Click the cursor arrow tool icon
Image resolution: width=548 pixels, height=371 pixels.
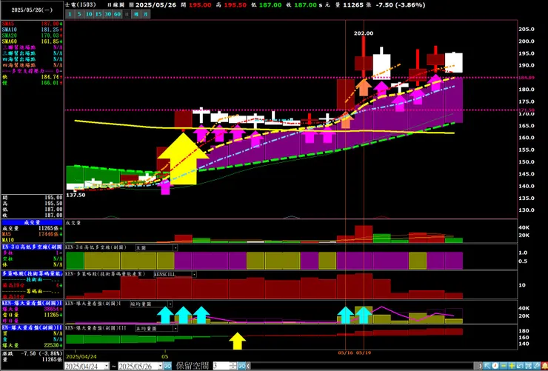click(487, 366)
